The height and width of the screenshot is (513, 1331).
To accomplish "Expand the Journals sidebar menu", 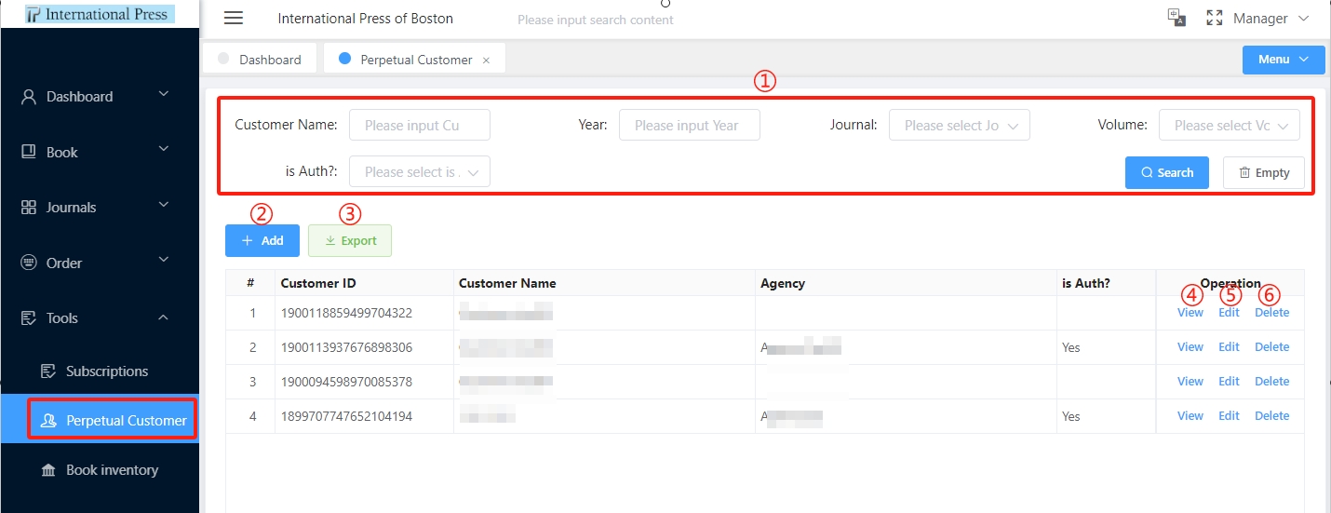I will pyautogui.click(x=164, y=204).
